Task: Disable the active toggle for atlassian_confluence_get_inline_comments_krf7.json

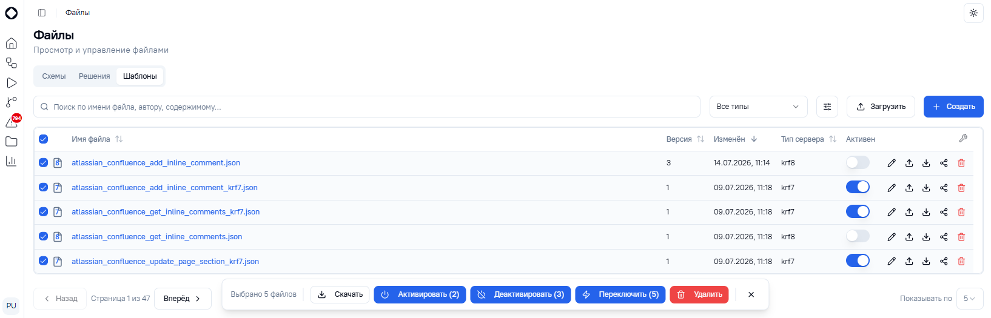Action: (x=858, y=211)
